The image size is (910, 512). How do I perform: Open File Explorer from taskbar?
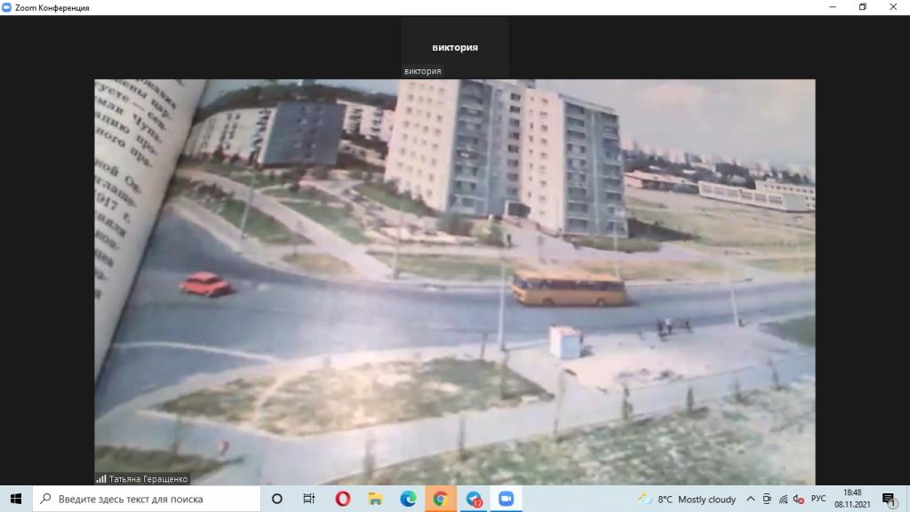point(375,499)
